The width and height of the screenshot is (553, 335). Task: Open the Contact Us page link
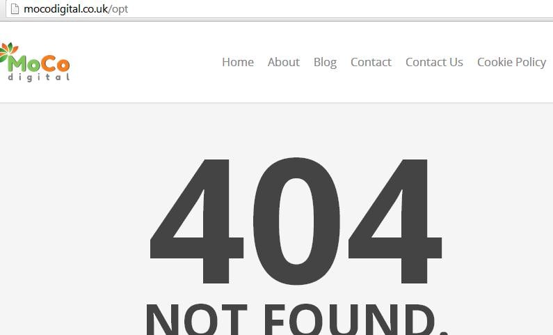[434, 62]
